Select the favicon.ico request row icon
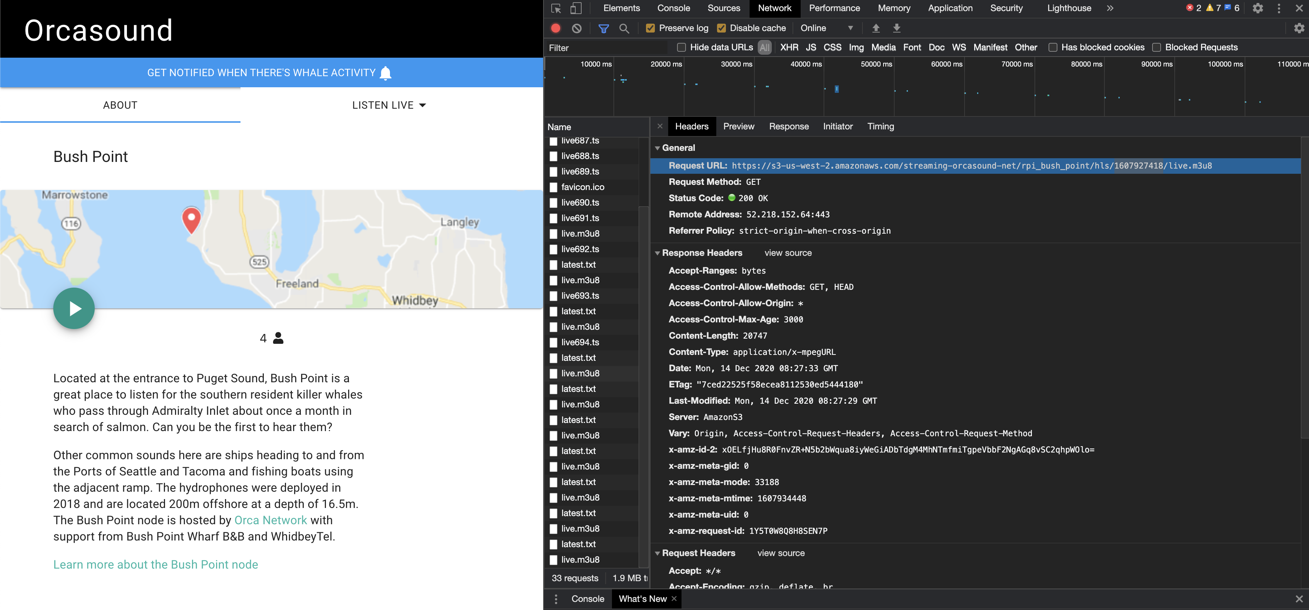 [553, 187]
